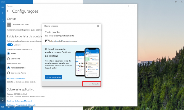Open Contrato de Serviços Microsoft link
This screenshot has height=110, width=184.
(20, 101)
